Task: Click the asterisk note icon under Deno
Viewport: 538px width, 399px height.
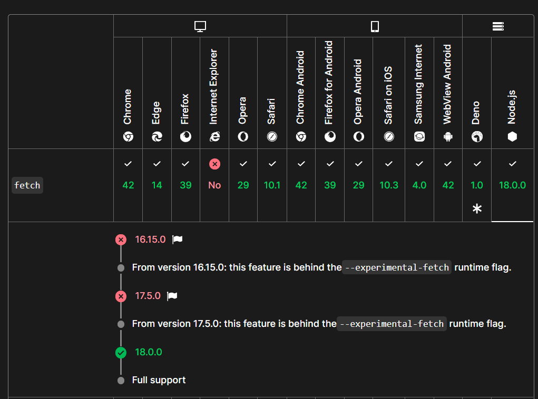Action: 477,208
